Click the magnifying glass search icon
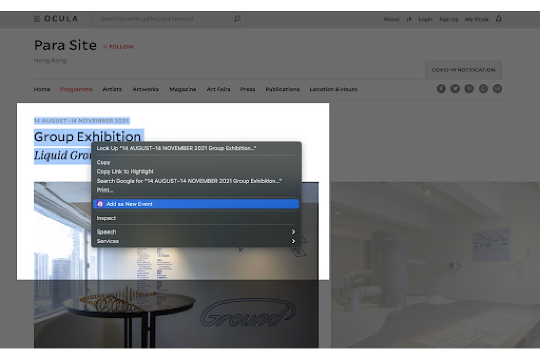The width and height of the screenshot is (540, 360). pos(237,18)
